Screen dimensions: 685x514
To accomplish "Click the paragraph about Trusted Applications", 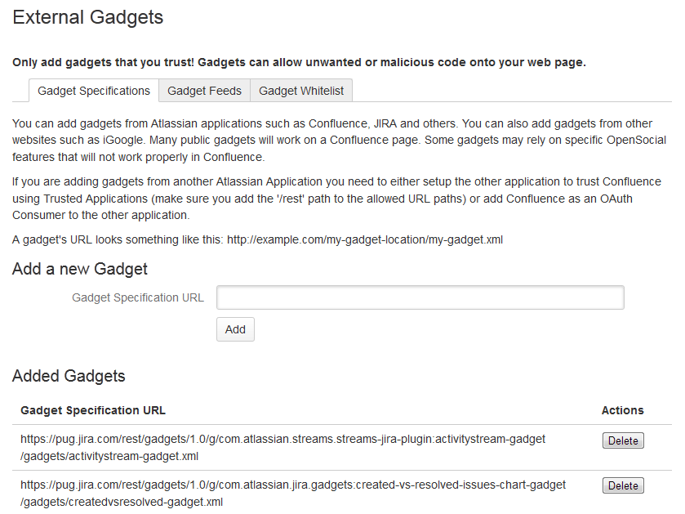I will click(336, 198).
